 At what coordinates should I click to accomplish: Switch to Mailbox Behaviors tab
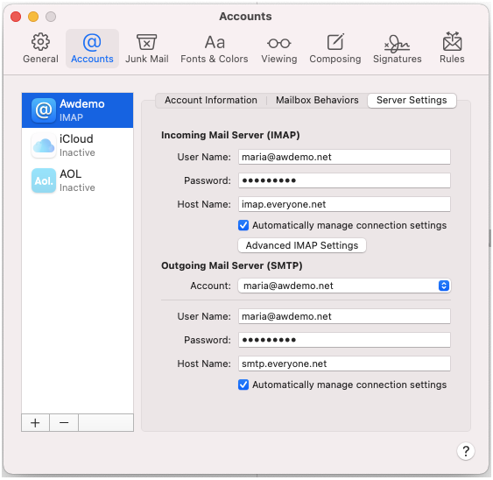click(x=317, y=100)
